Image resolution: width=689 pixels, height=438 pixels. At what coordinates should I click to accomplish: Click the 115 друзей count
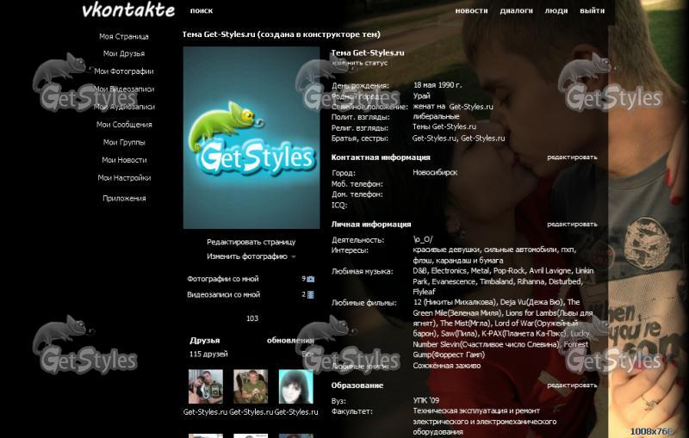(208, 355)
